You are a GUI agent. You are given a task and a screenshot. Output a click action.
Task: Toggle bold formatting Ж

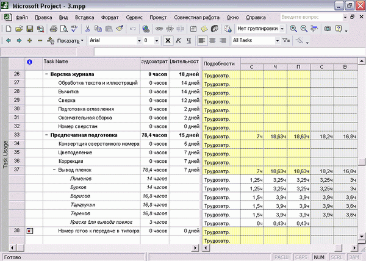[168, 41]
